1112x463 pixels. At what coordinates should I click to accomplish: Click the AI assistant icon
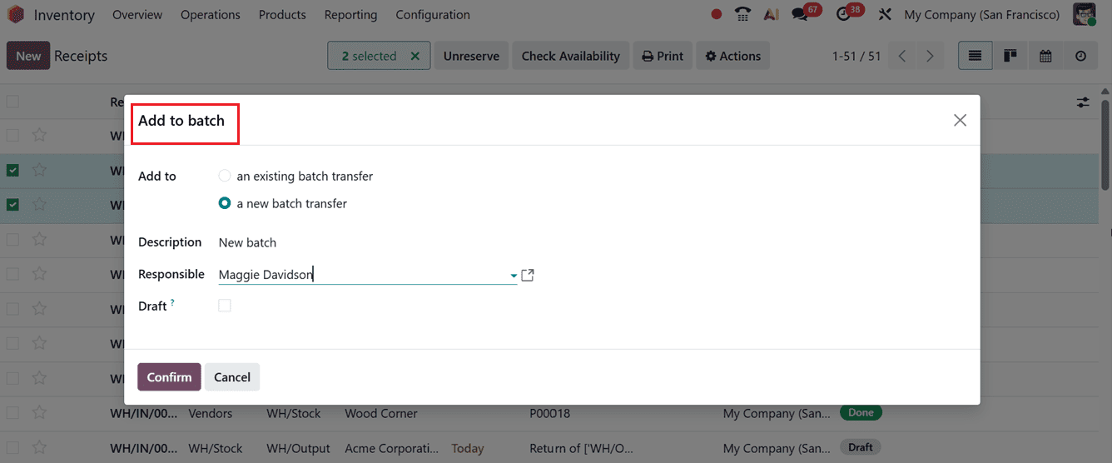[771, 15]
